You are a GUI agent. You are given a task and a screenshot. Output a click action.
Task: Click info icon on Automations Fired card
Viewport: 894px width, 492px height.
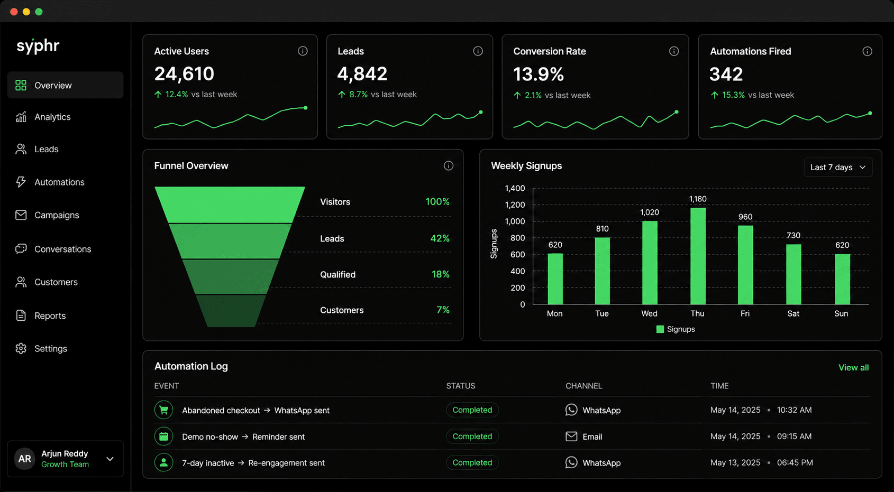pyautogui.click(x=868, y=51)
